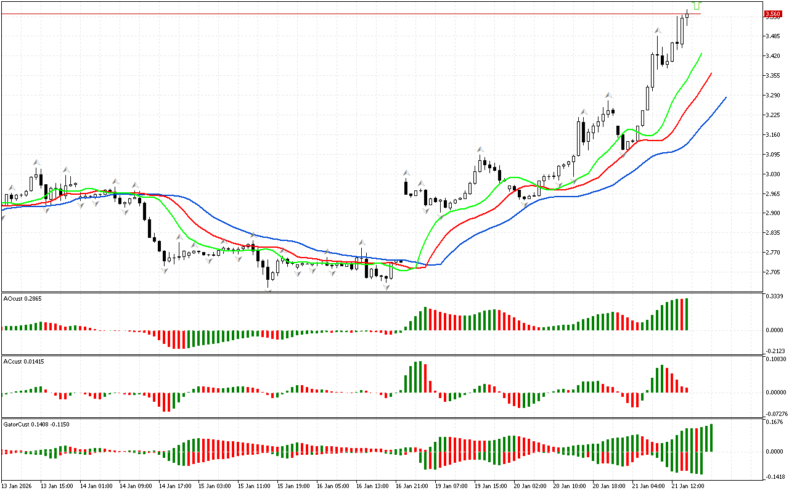The width and height of the screenshot is (789, 493).
Task: Click the right end of the blue Alligator line
Action: pyautogui.click(x=726, y=97)
